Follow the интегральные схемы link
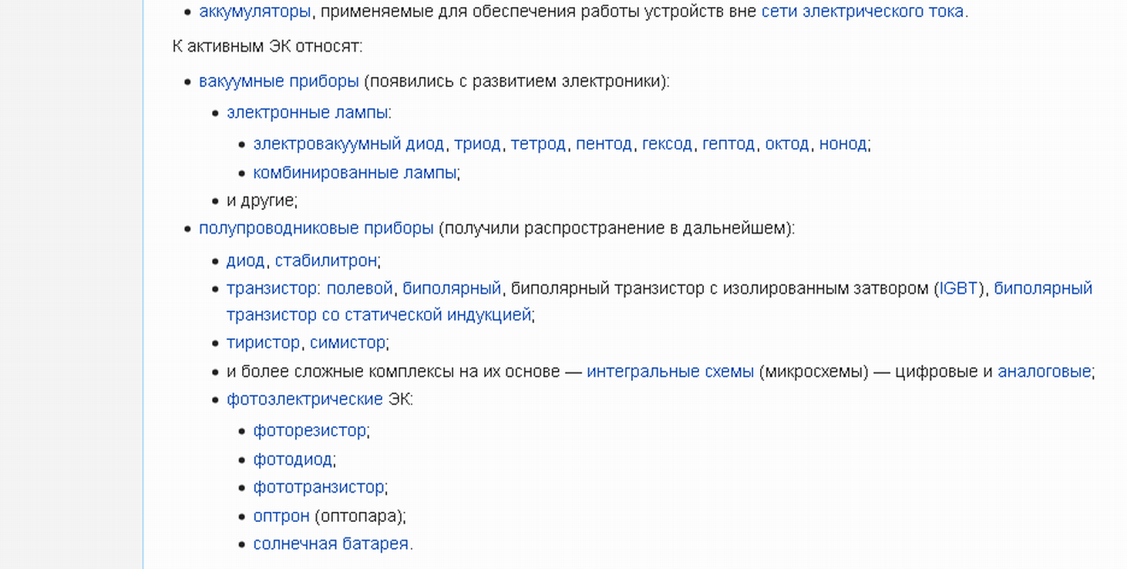1127x569 pixels. click(x=670, y=372)
